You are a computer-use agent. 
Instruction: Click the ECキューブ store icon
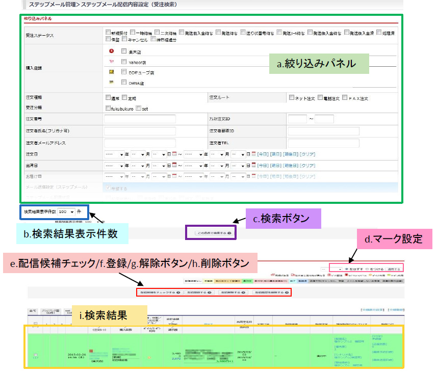112,72
